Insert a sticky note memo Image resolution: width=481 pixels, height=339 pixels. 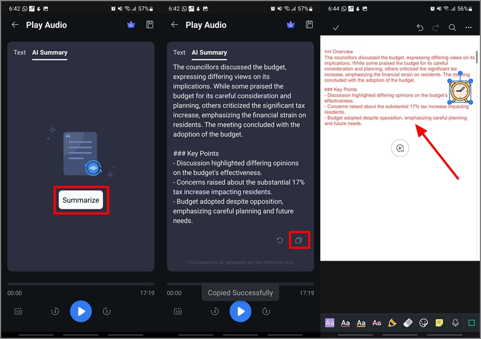coord(440,323)
